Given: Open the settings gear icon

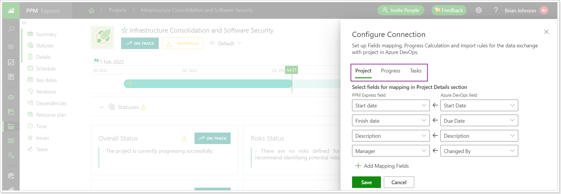Looking at the screenshot, I should [x=479, y=10].
